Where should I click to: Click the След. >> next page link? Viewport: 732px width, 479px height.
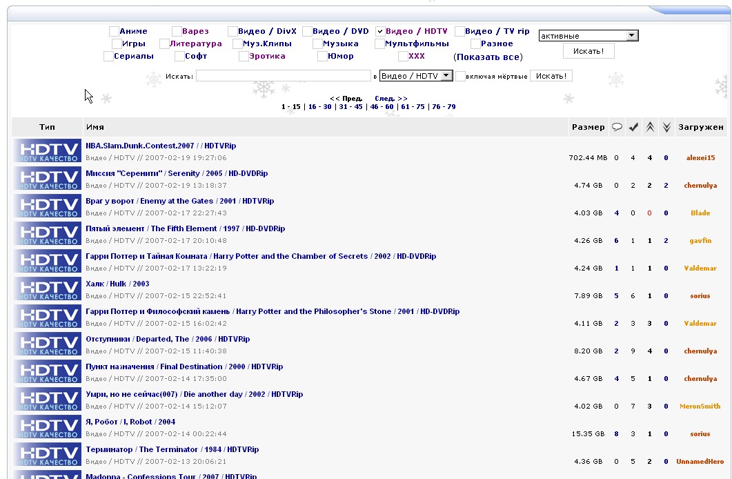coord(391,99)
